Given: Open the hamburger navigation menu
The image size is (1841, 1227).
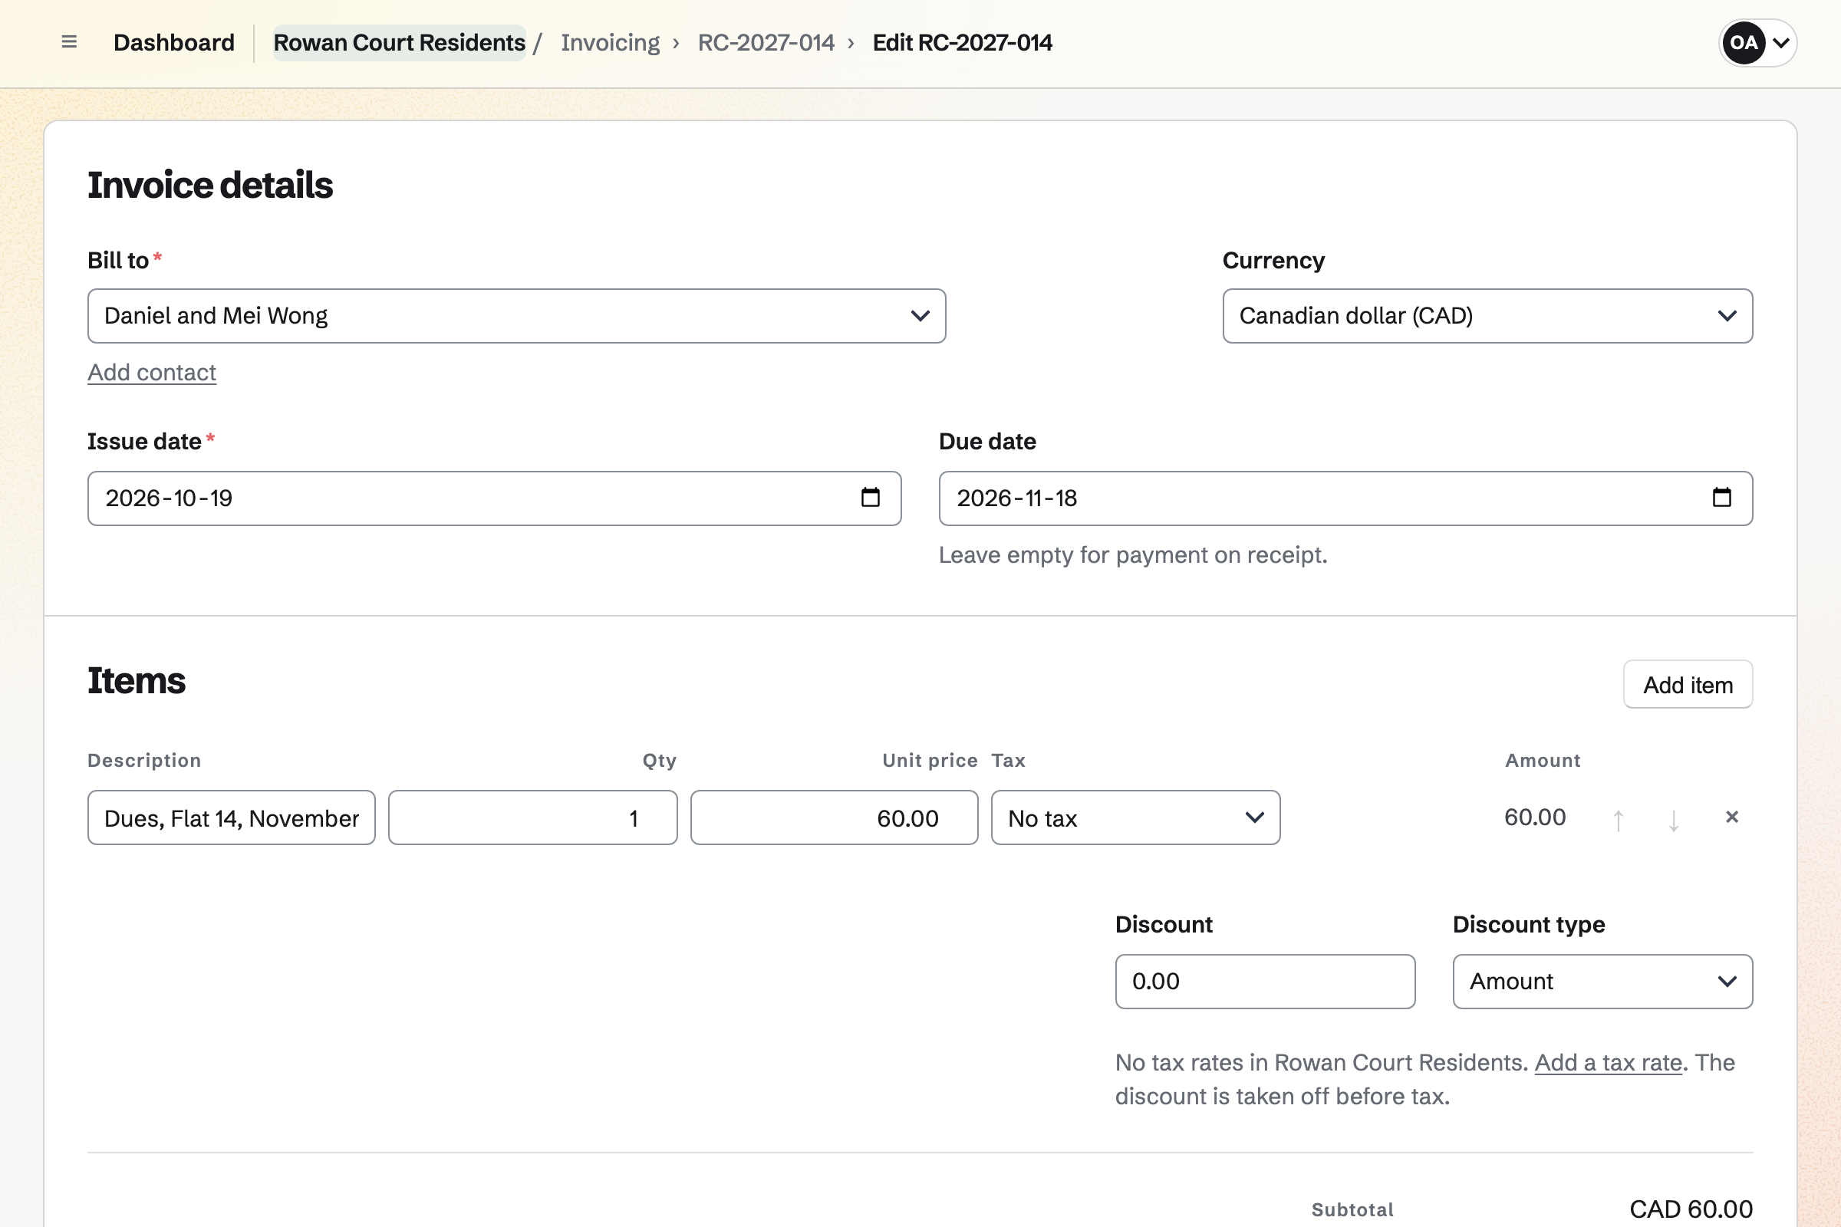Looking at the screenshot, I should pos(69,42).
